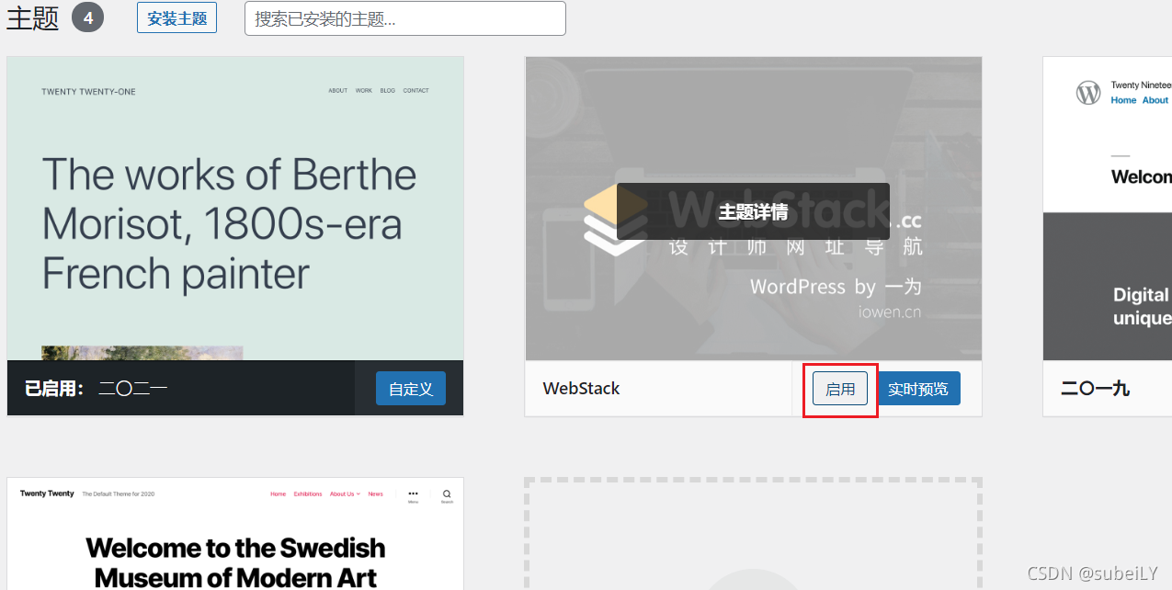
Task: Click the 二〇一九 theme name
Action: (1095, 389)
